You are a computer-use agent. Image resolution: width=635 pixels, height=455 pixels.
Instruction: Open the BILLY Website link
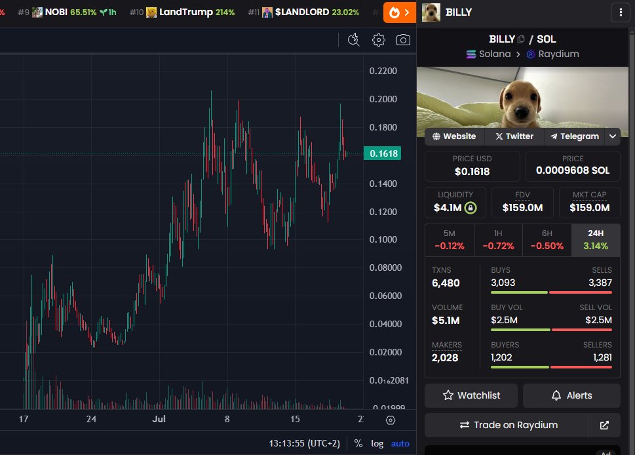[x=454, y=136]
